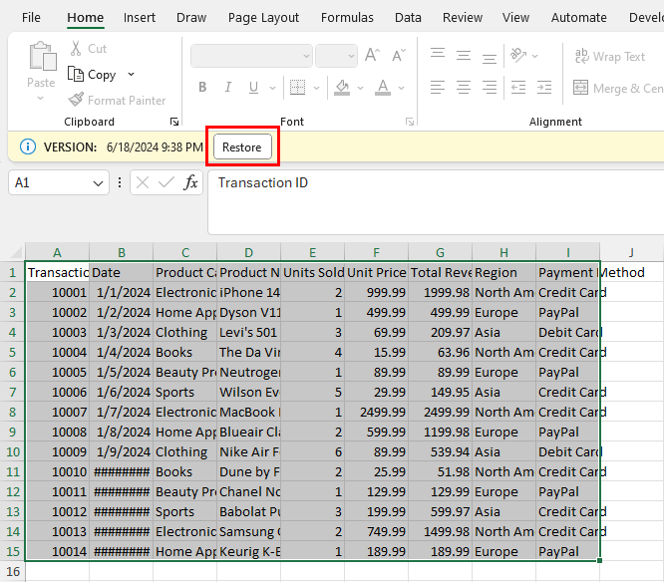Click Decrease Indent icon
The width and height of the screenshot is (664, 582).
(x=518, y=87)
